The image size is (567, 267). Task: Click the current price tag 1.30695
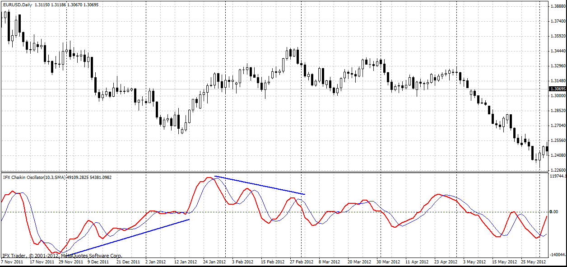558,89
